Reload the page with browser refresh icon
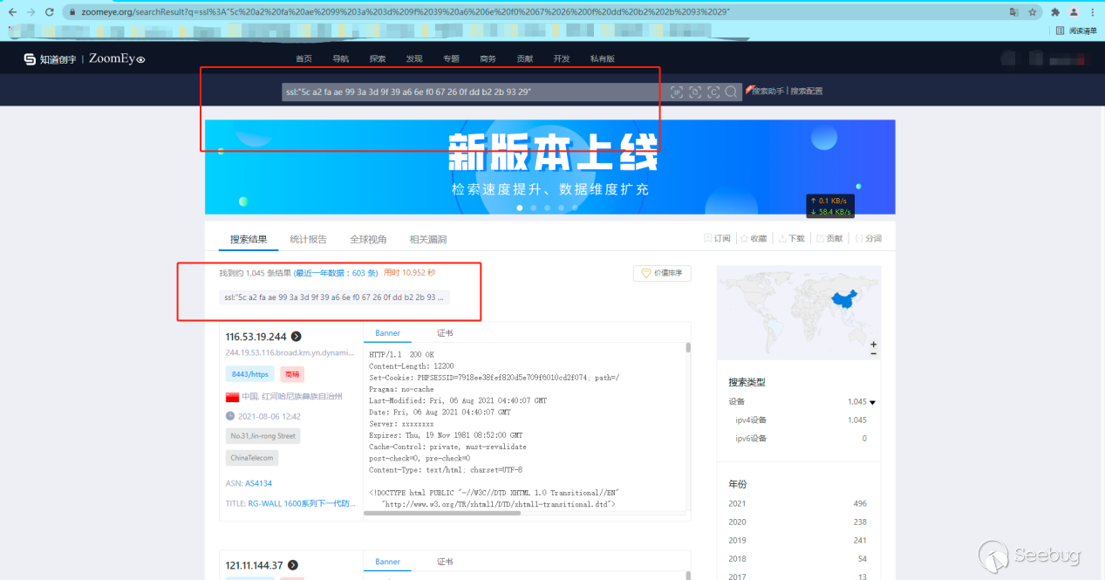 tap(50, 12)
